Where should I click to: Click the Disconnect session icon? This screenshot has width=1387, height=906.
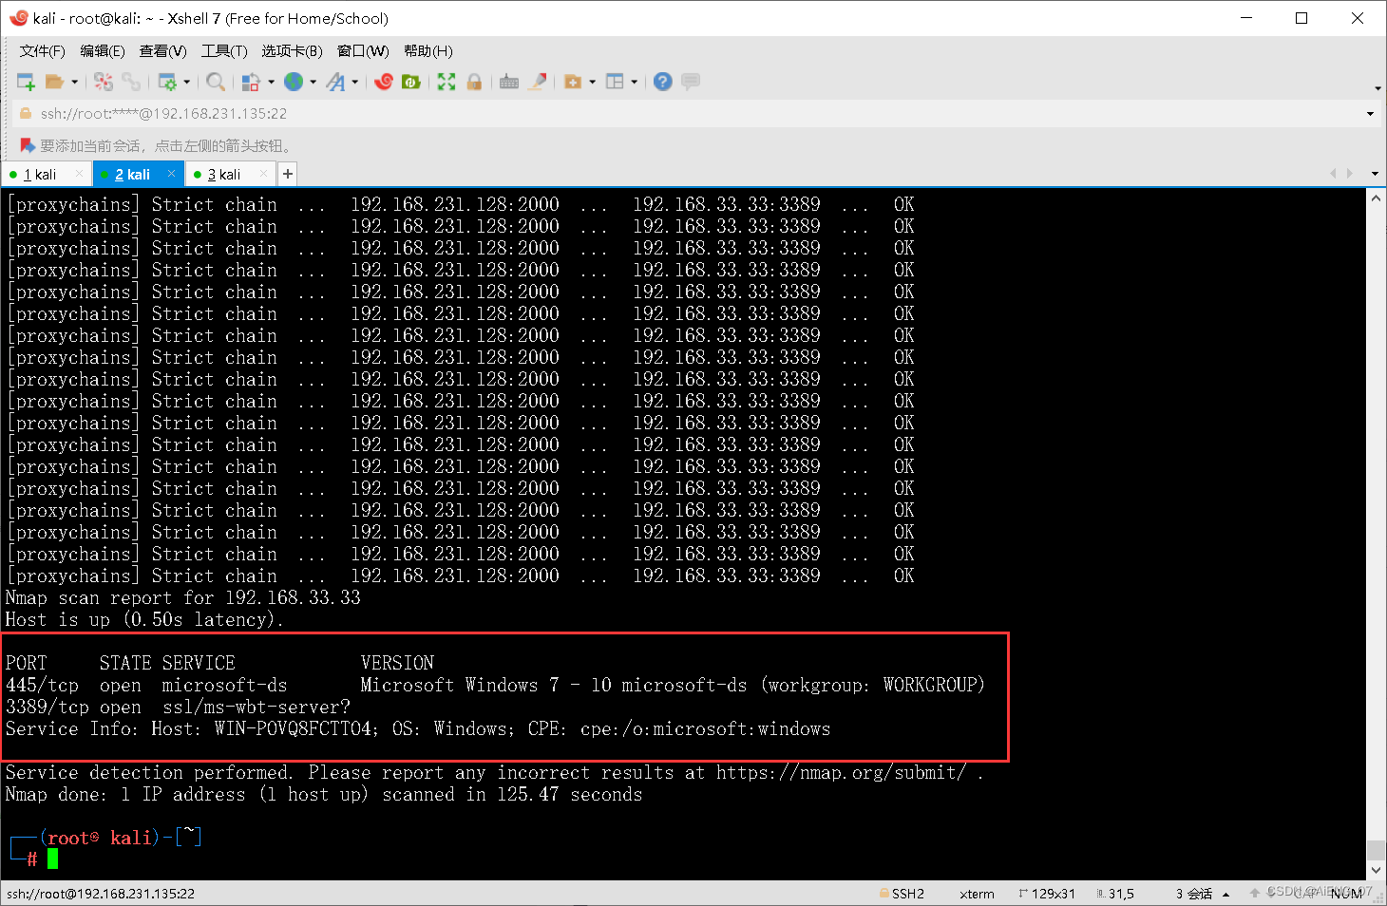(x=104, y=82)
